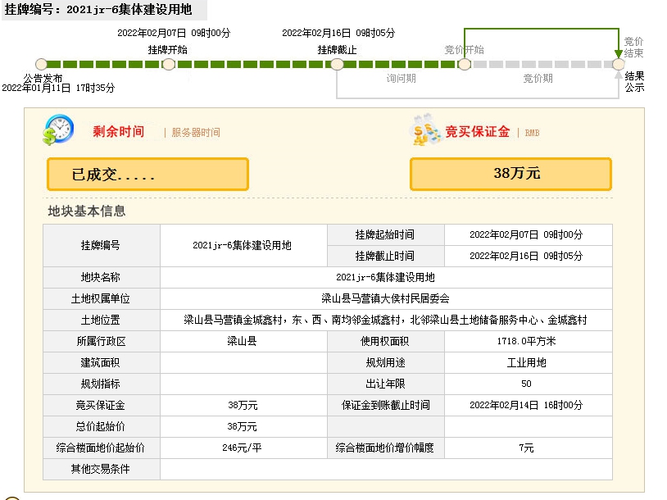The width and height of the screenshot is (667, 500).
Task: Click the 竞价开始 timeline node
Action: [x=465, y=64]
